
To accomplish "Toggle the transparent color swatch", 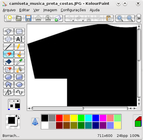I will pyautogui.click(x=35, y=122).
